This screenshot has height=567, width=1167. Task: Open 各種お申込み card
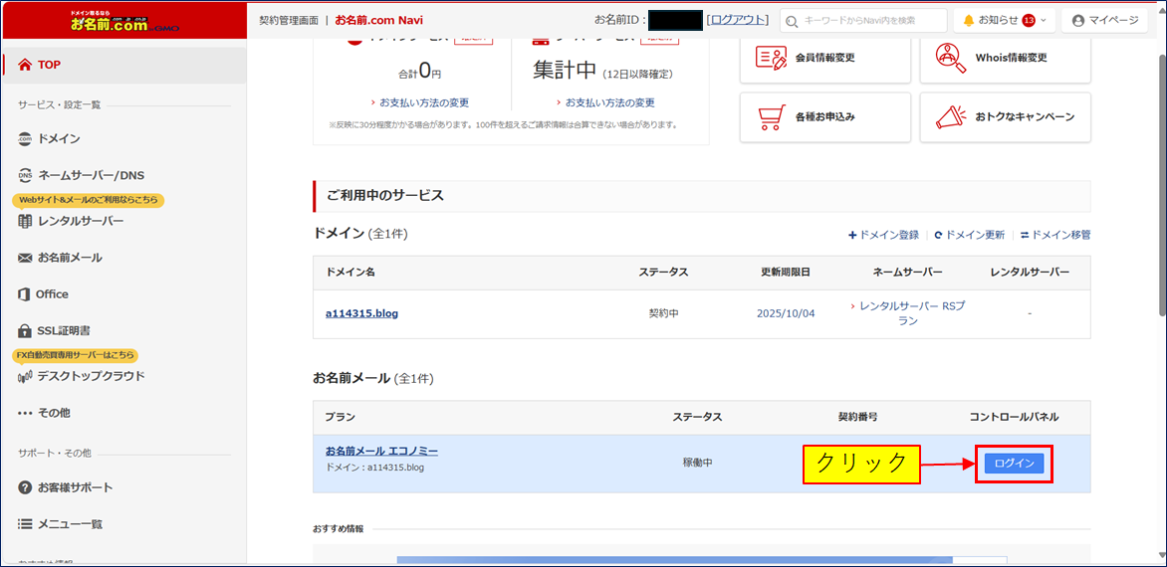[x=825, y=117]
